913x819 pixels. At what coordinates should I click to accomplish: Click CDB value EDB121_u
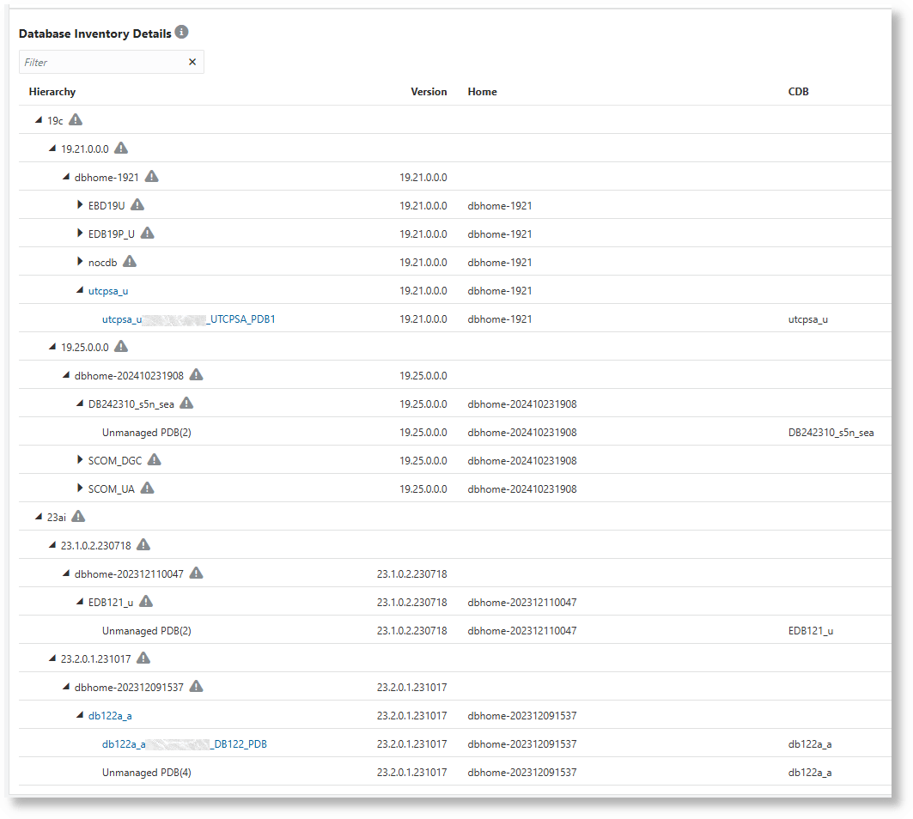(x=811, y=630)
